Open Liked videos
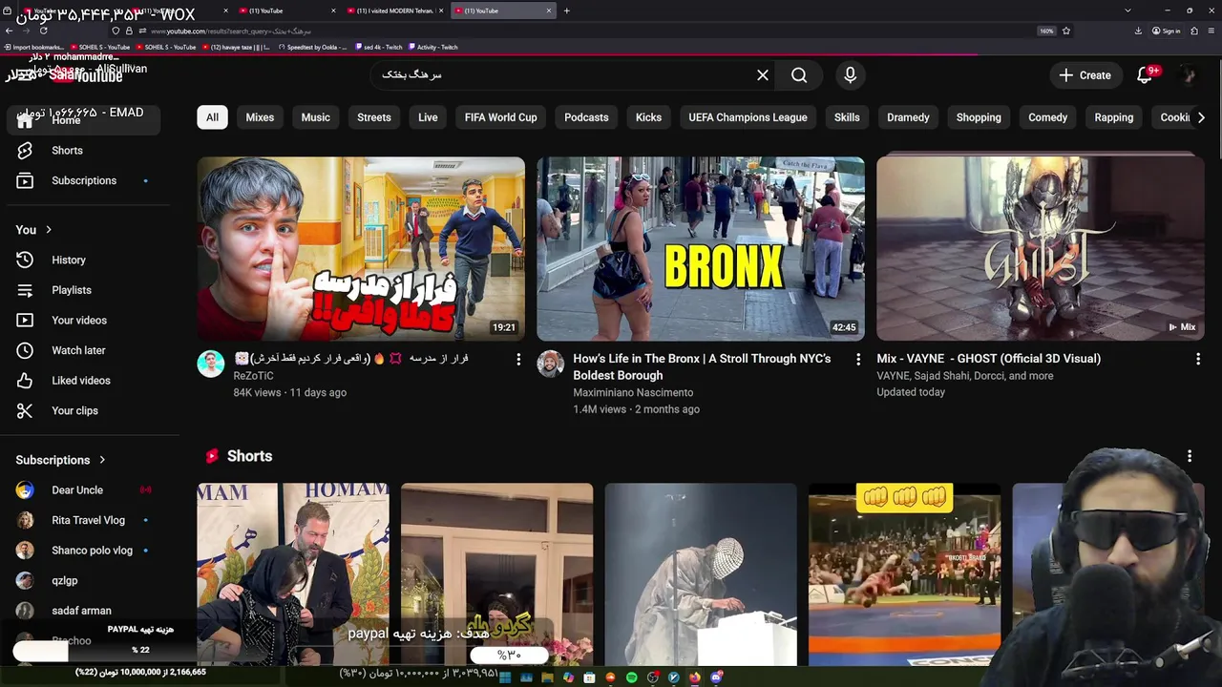Image resolution: width=1222 pixels, height=687 pixels. pos(80,381)
